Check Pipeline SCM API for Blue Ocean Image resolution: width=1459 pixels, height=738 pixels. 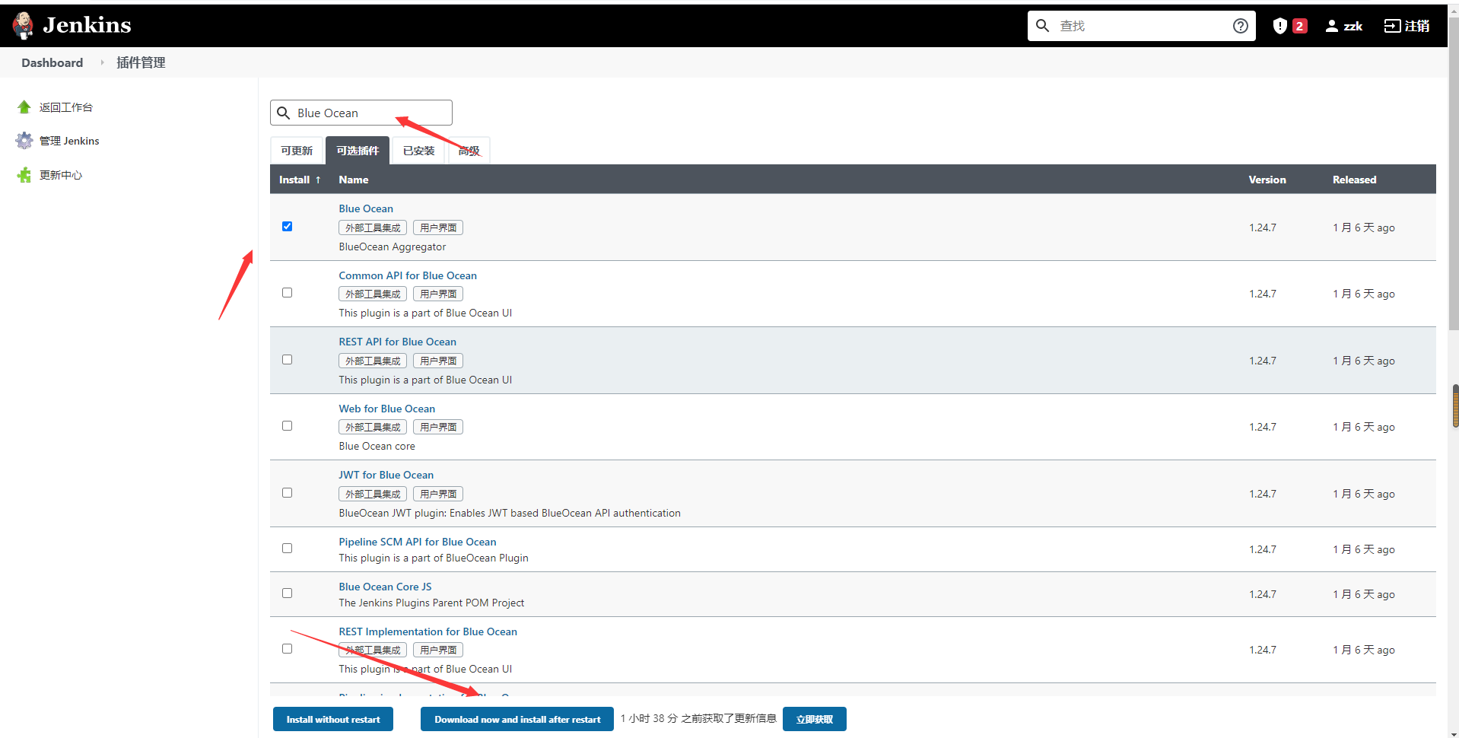287,548
